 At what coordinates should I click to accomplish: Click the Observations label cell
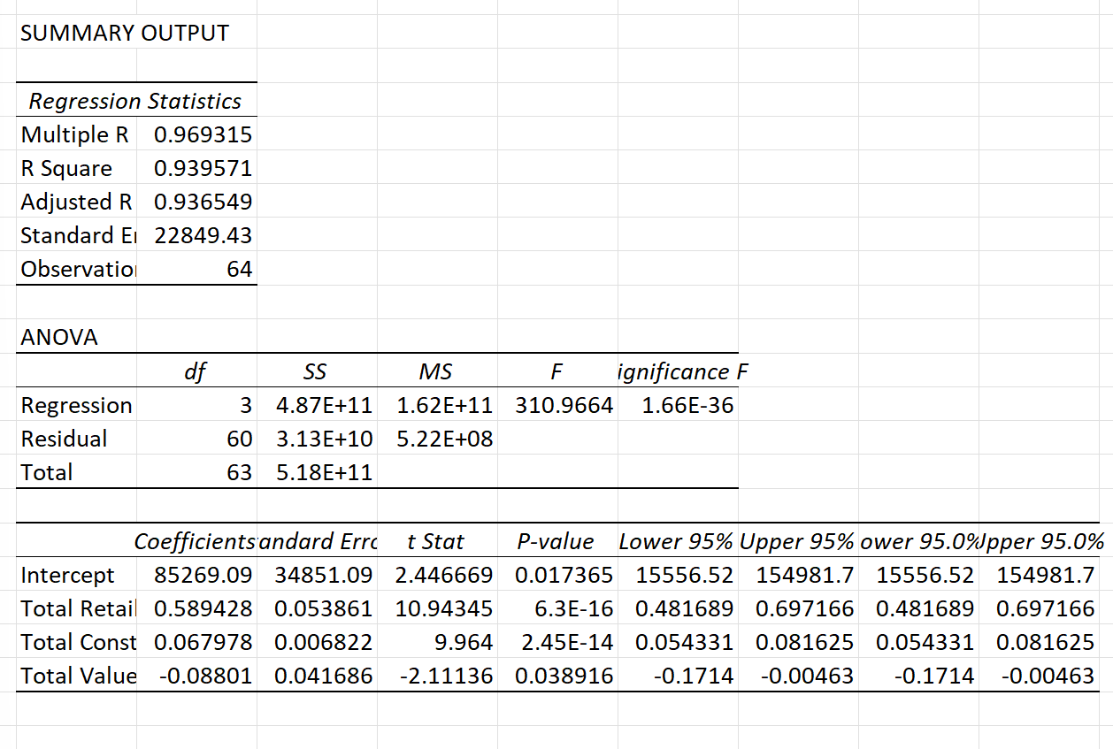pos(78,270)
